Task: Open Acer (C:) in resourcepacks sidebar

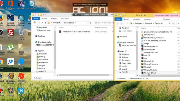Action: pyautogui.click(x=41, y=71)
